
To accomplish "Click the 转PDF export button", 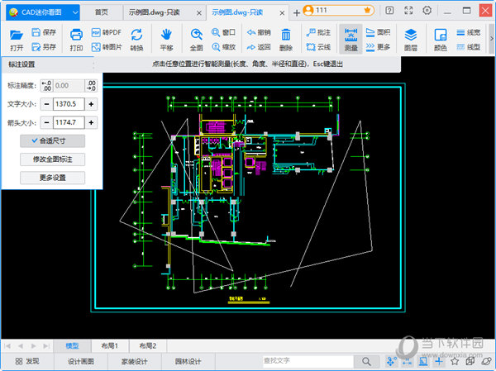I will tap(106, 31).
